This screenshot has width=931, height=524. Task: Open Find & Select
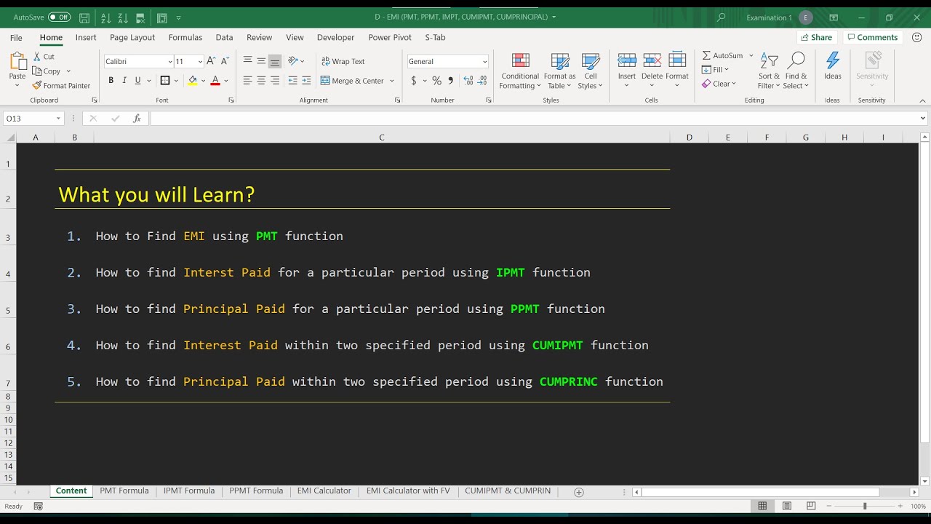pyautogui.click(x=796, y=71)
